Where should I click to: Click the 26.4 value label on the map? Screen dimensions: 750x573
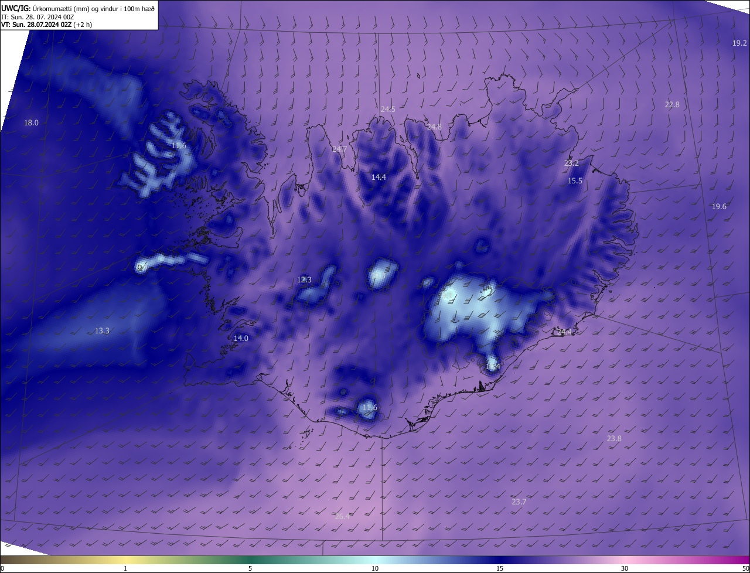pyautogui.click(x=342, y=517)
